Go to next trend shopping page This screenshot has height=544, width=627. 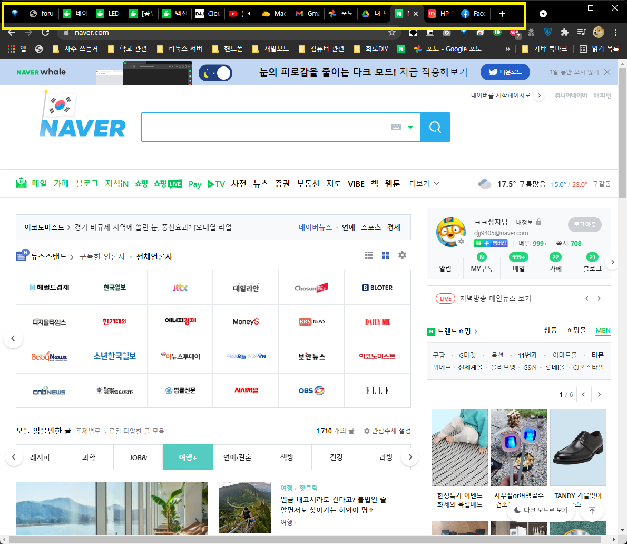[599, 395]
